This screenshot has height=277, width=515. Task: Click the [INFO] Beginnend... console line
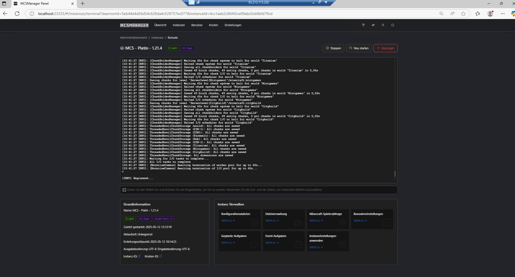tap(137, 178)
